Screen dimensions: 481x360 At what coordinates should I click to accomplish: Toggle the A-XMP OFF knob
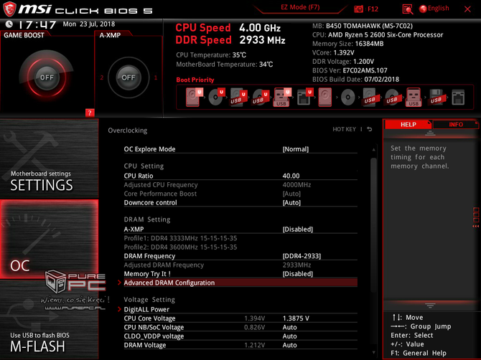tap(129, 77)
